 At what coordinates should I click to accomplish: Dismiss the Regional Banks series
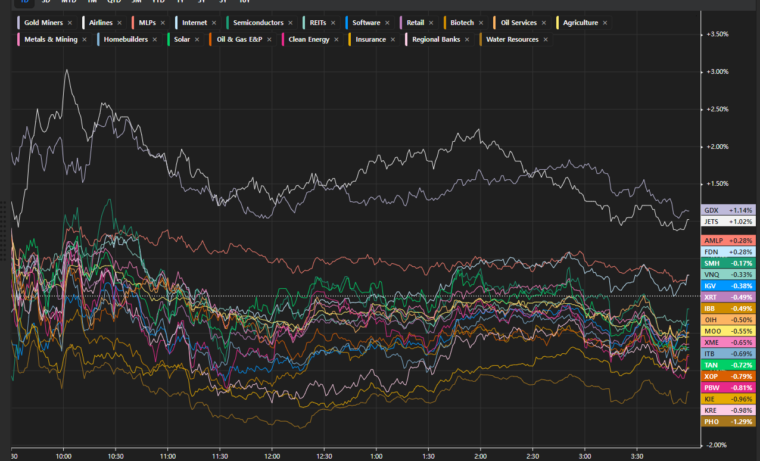(467, 40)
